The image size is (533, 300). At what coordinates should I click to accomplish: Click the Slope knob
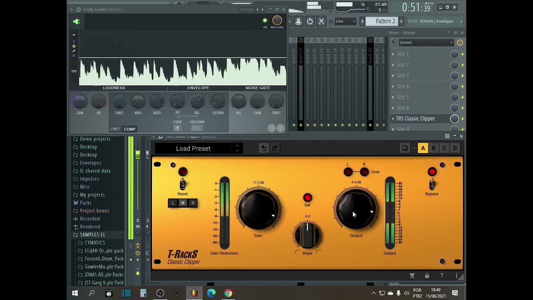(x=307, y=235)
